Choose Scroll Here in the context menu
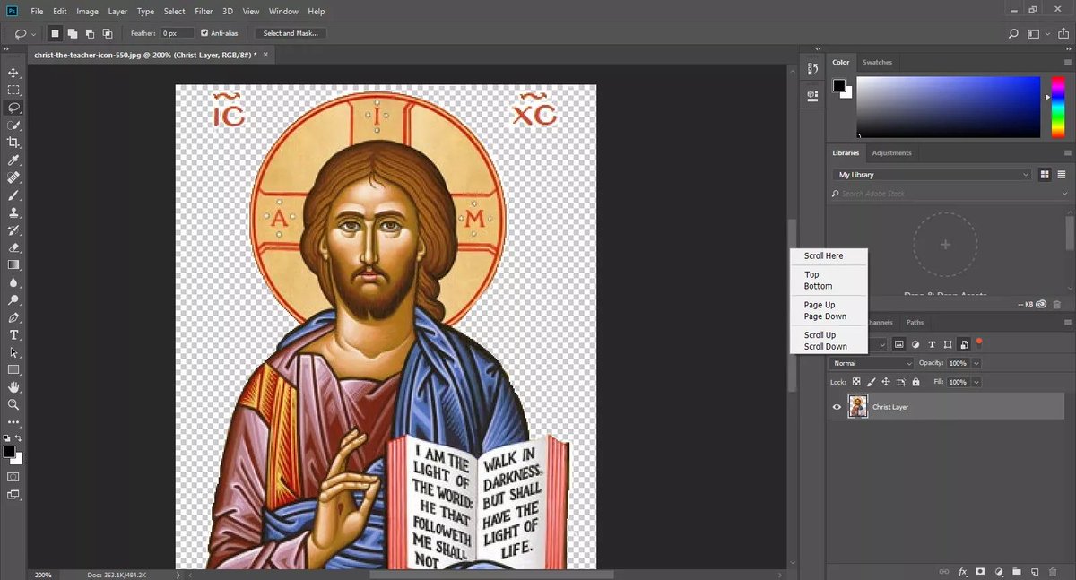Image resolution: width=1076 pixels, height=580 pixels. click(x=823, y=256)
